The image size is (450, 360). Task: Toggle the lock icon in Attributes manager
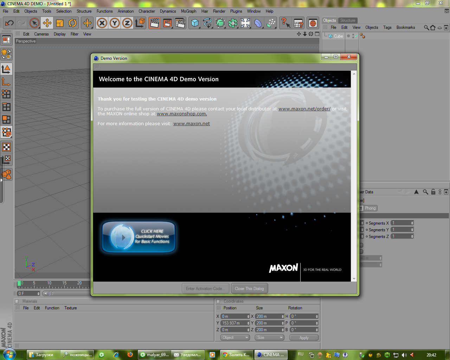coord(433,192)
